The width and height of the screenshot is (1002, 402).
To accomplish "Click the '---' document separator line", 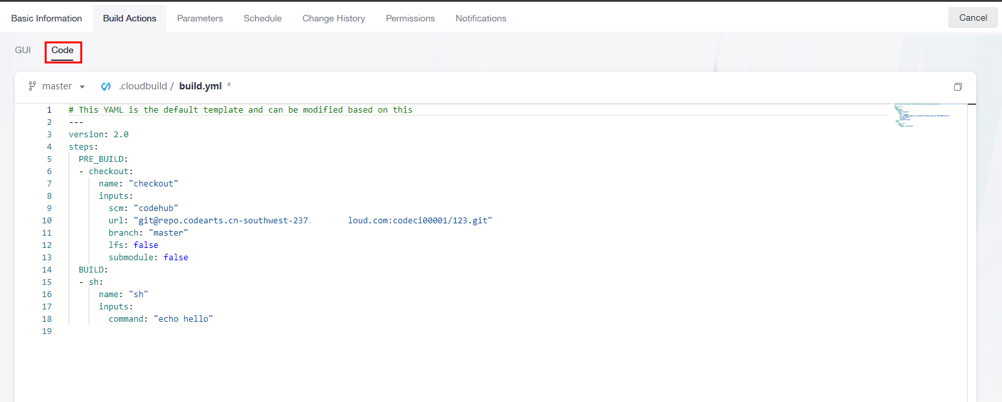I will [x=76, y=122].
